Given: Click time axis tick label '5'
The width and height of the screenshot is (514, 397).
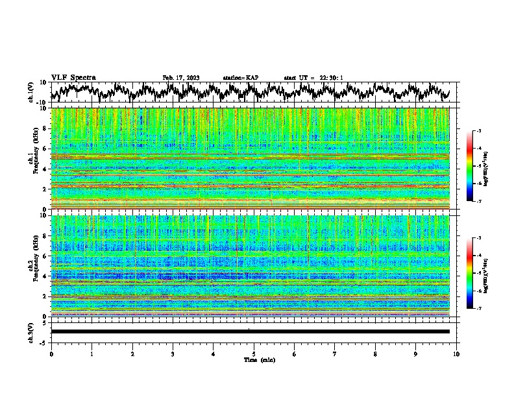Looking at the screenshot, I should (254, 354).
